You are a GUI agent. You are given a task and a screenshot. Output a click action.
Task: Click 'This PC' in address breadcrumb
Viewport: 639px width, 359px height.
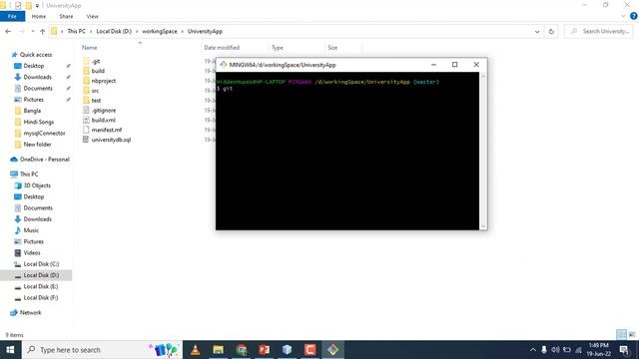tap(76, 31)
